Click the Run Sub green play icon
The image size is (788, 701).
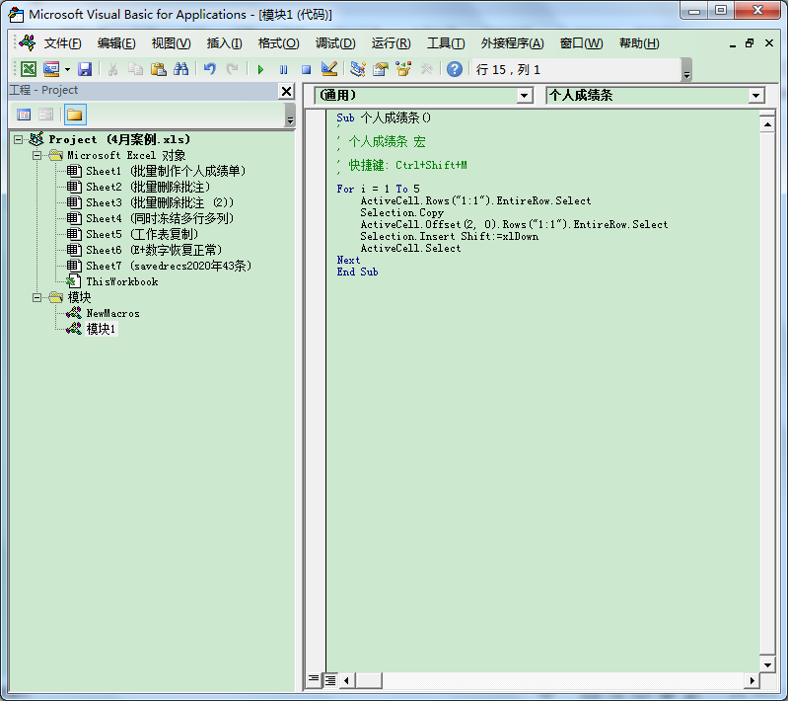click(x=260, y=69)
